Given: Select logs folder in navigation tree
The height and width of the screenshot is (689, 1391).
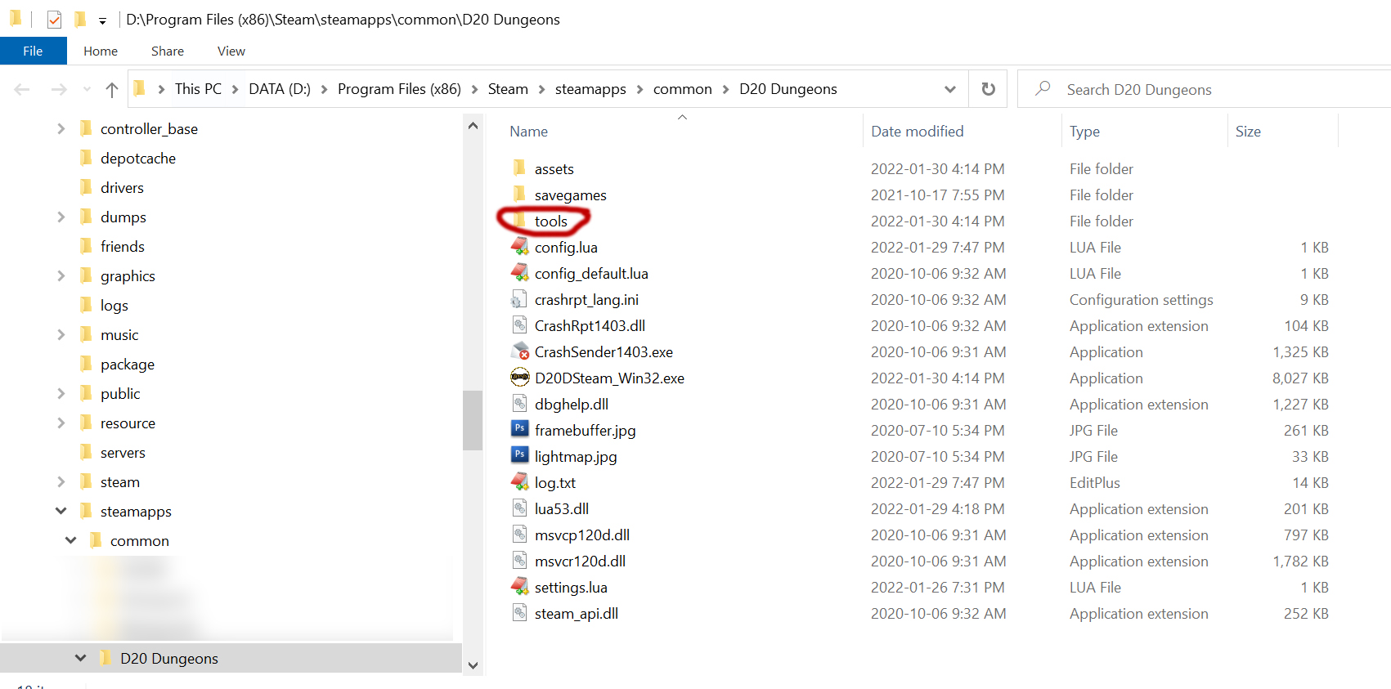Looking at the screenshot, I should point(114,305).
